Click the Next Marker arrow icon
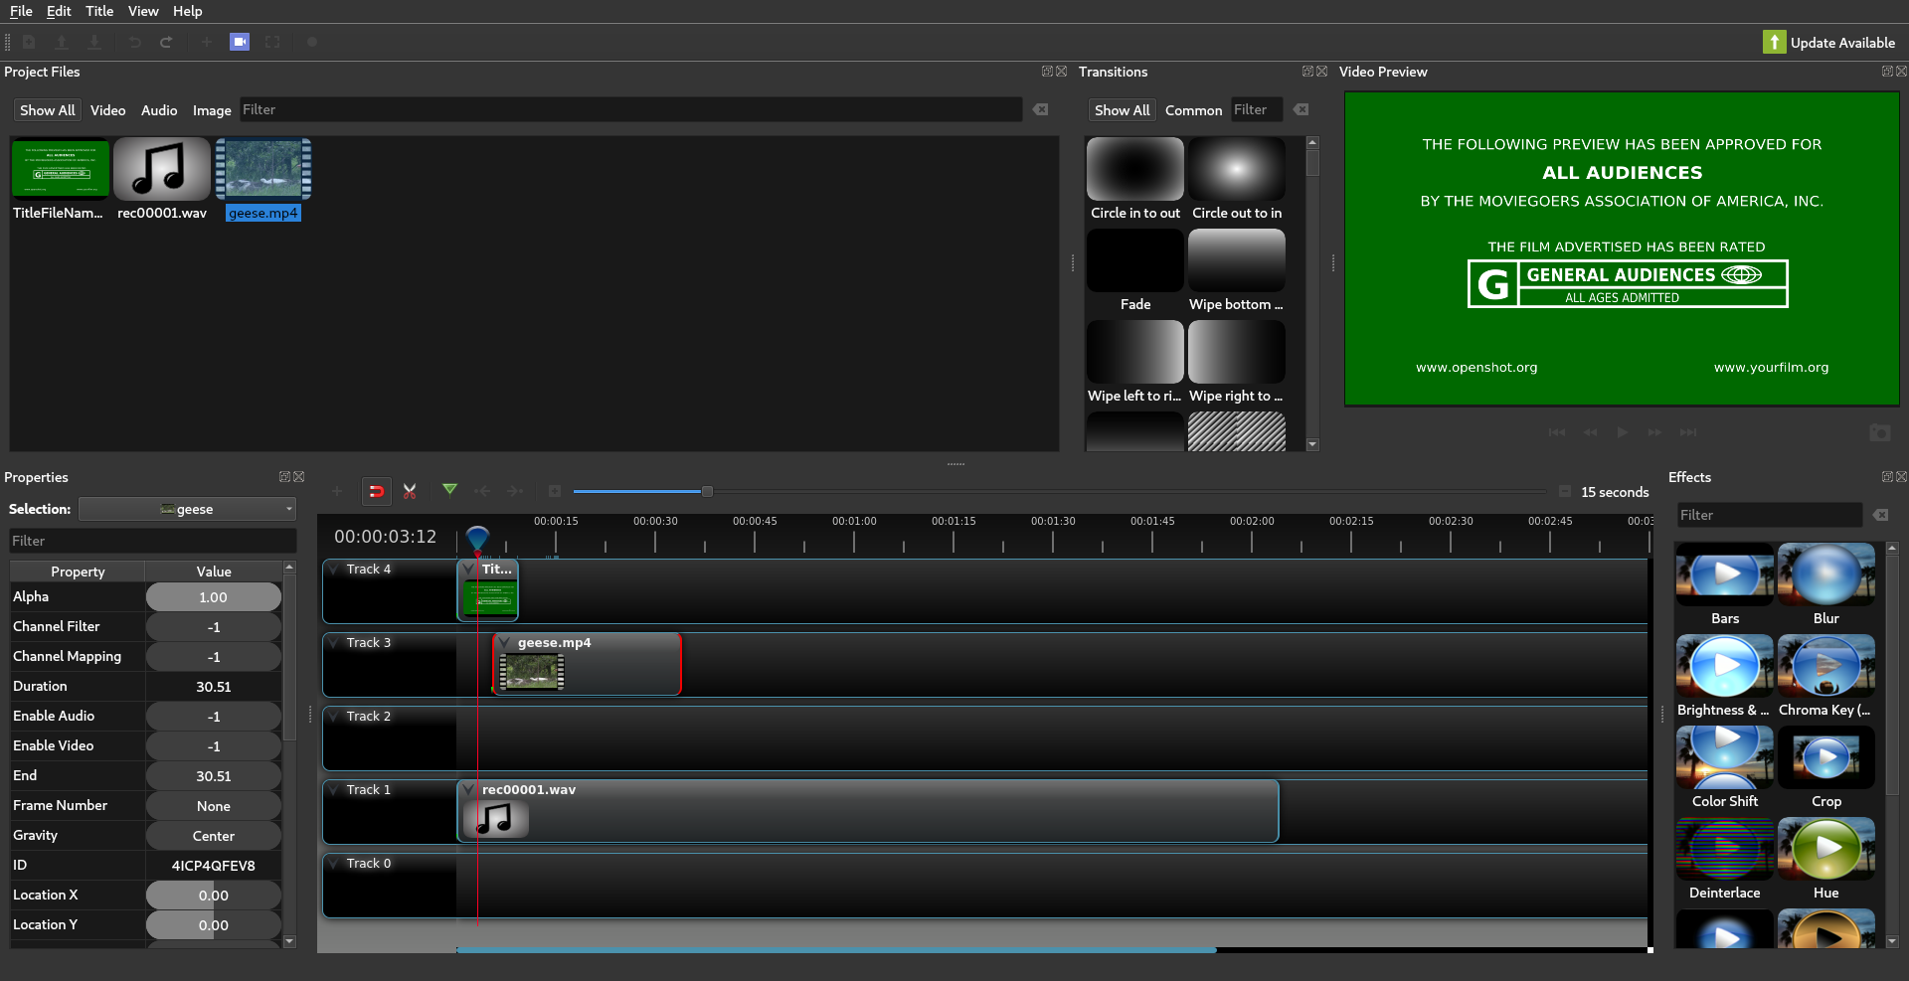Image resolution: width=1909 pixels, height=981 pixels. point(514,491)
